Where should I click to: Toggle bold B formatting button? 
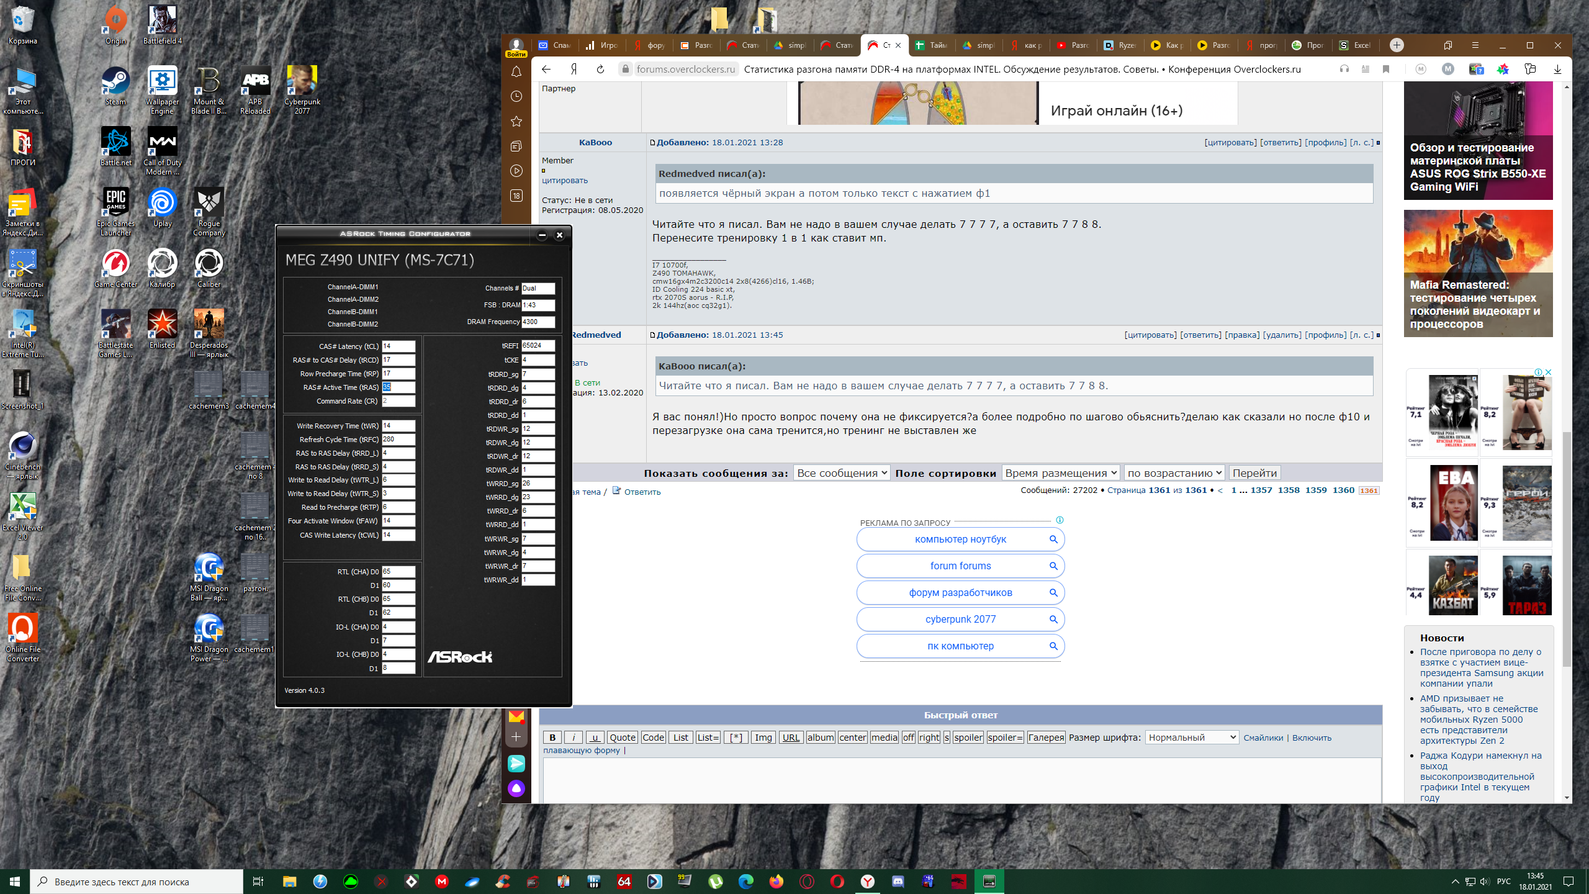552,737
